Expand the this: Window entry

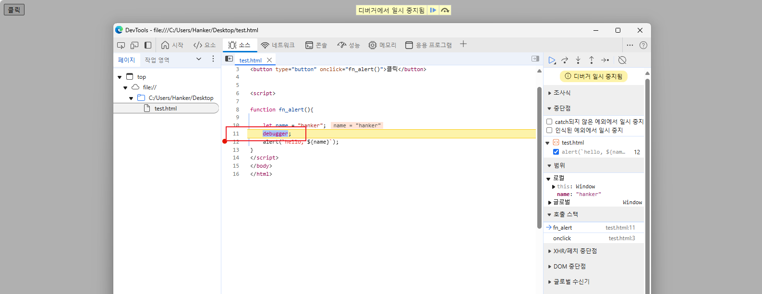point(554,187)
